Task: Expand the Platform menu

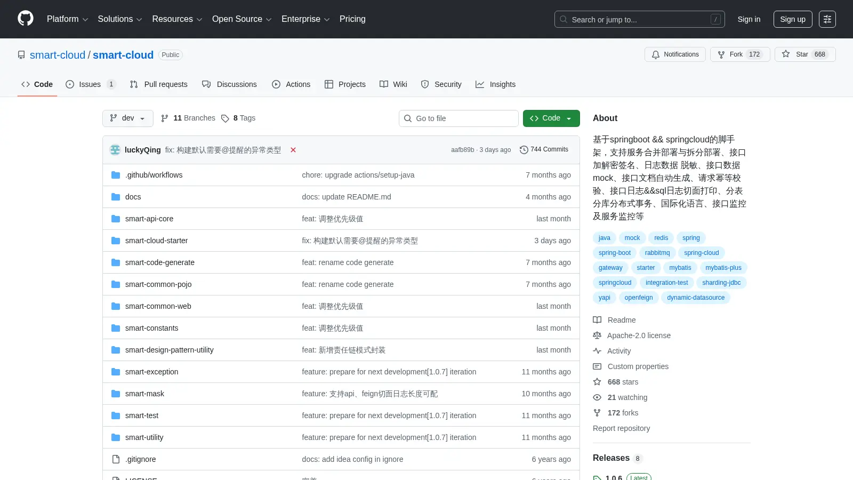Action: pyautogui.click(x=67, y=19)
